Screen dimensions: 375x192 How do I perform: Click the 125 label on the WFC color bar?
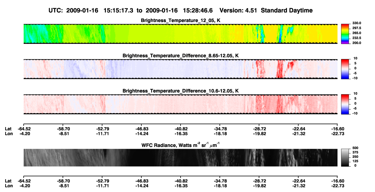click(355, 161)
